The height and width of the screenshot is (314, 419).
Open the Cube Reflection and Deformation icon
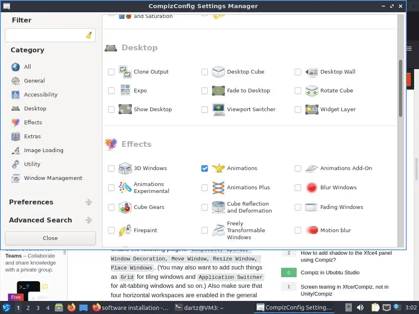(x=219, y=207)
